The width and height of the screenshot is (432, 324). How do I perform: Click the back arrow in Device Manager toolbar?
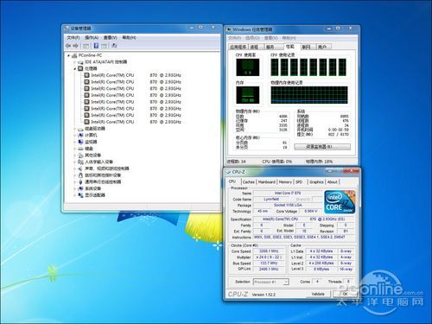(x=68, y=46)
